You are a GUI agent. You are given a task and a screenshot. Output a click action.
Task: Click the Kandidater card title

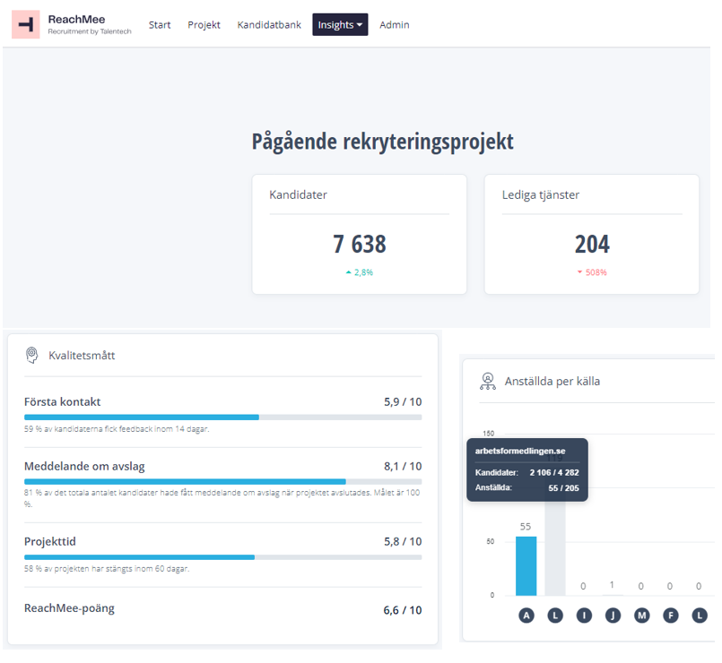(x=298, y=195)
